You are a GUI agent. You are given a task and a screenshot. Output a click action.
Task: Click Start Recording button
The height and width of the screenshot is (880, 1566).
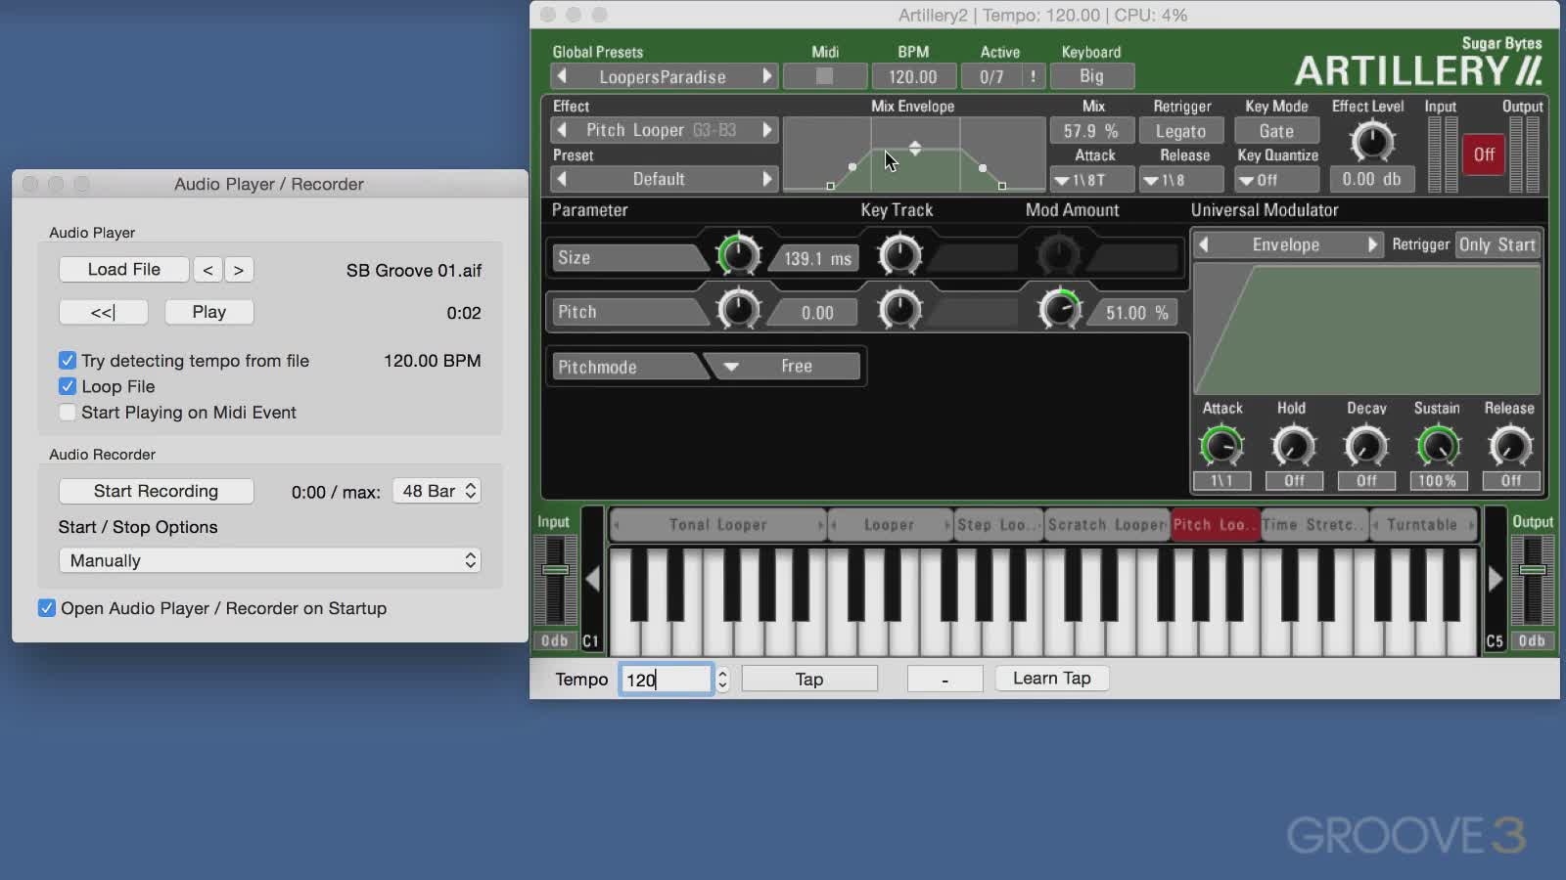(x=157, y=491)
